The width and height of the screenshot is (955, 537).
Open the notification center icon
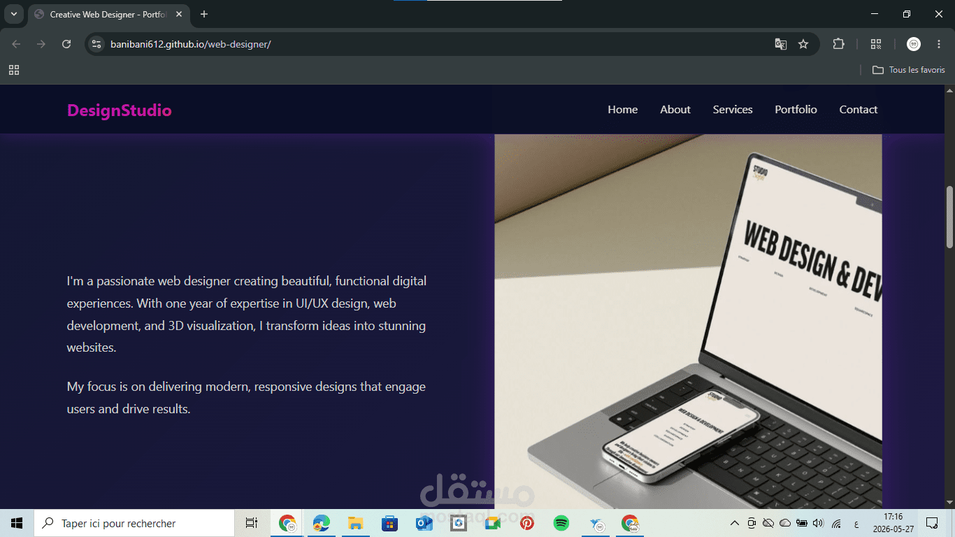[x=932, y=523]
